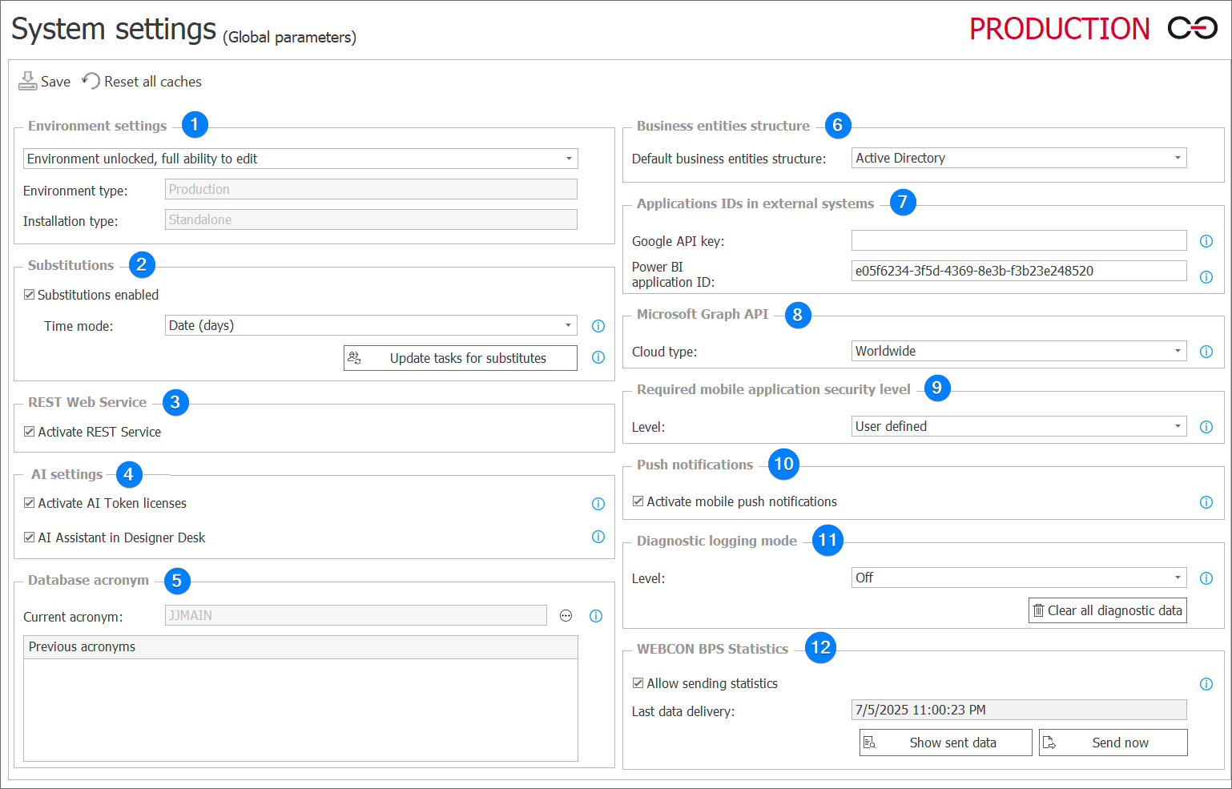Toggle Substitutions enabled checkbox

coord(29,295)
